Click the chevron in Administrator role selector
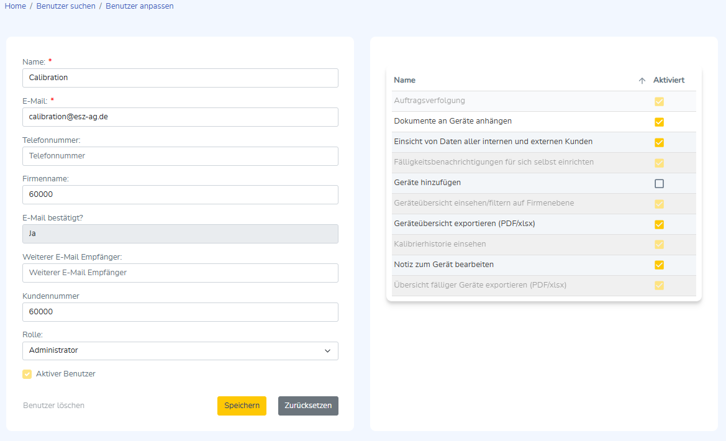The image size is (726, 441). (327, 351)
